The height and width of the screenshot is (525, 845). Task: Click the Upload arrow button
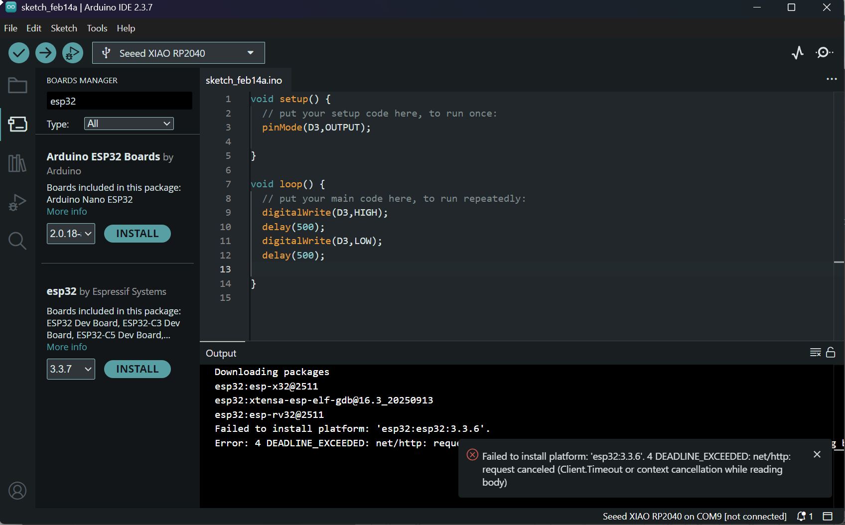(46, 53)
